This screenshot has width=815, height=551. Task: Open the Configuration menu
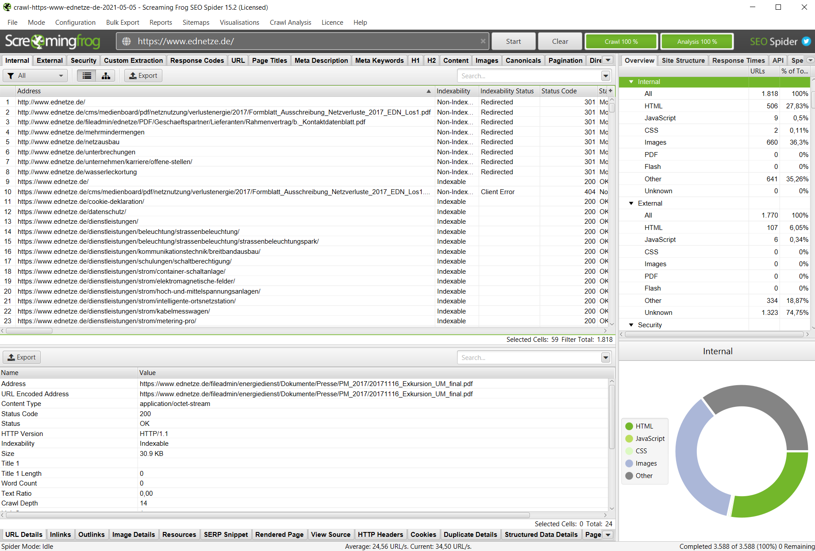75,23
